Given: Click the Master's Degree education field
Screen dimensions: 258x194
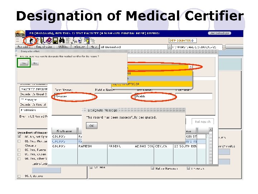Looking at the screenshot, I should [x=34, y=89].
